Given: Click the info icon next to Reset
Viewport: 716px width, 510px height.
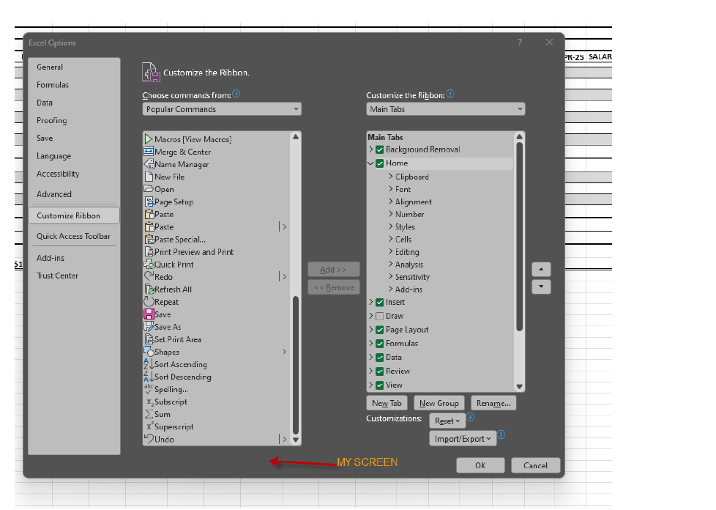Looking at the screenshot, I should [x=470, y=417].
